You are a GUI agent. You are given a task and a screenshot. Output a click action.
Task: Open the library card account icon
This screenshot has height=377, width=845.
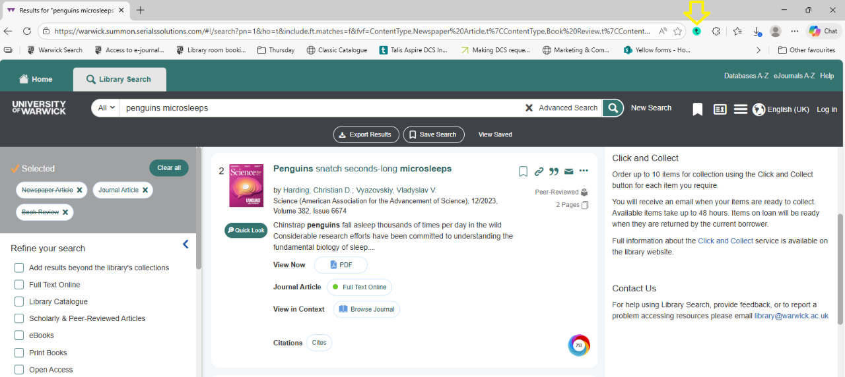[x=720, y=109]
